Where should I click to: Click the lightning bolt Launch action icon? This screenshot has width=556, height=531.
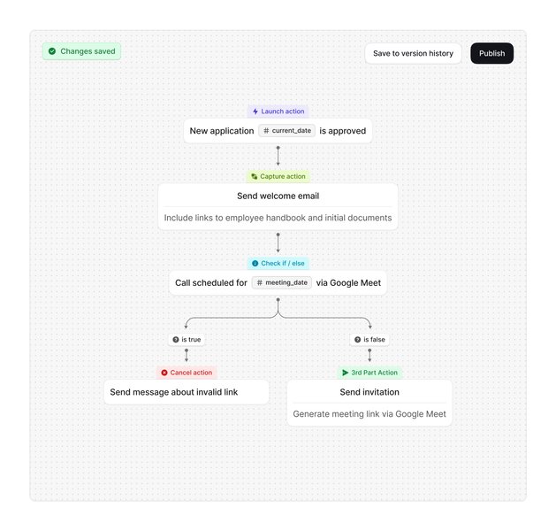(x=255, y=112)
